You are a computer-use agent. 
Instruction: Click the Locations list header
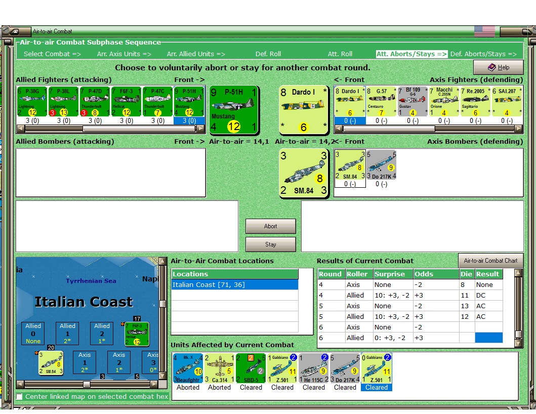[x=235, y=274]
